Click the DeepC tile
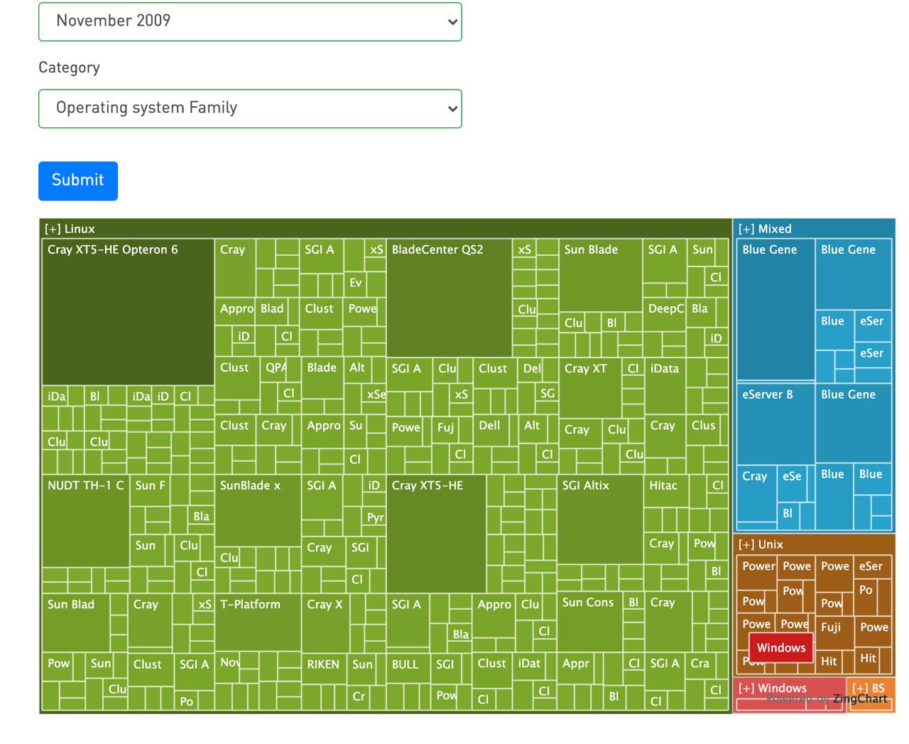909x744 pixels. (x=665, y=313)
